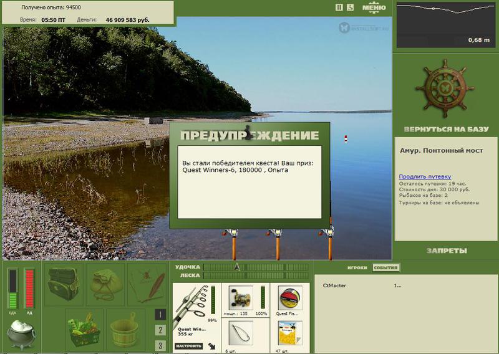Open the wooden bucket icon

tap(125, 329)
